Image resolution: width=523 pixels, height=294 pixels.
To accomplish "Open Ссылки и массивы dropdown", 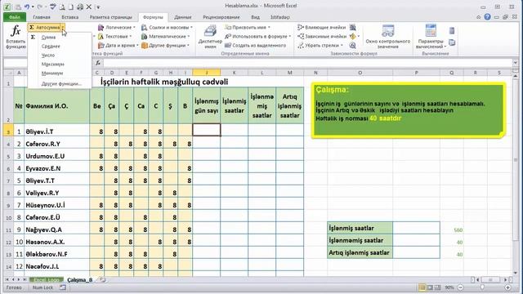I will tap(167, 27).
